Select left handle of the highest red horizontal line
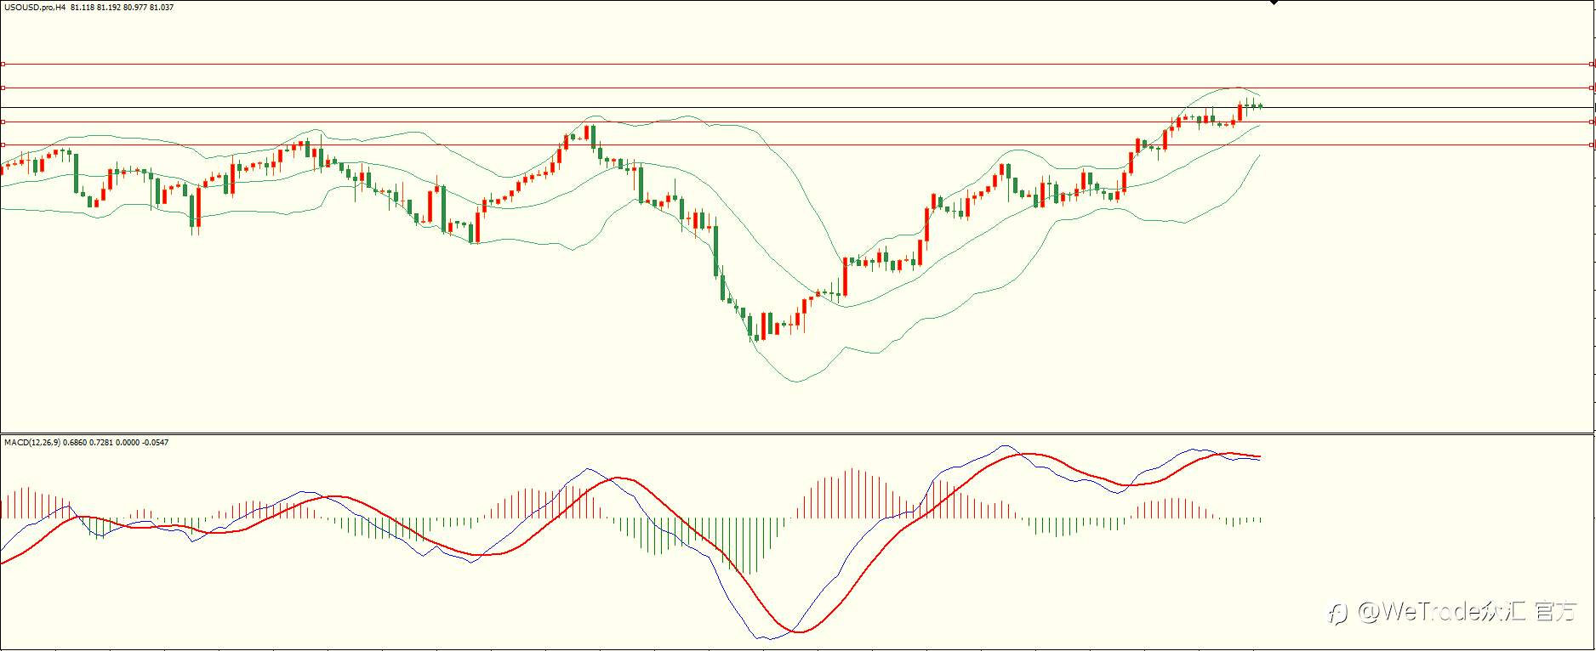The width and height of the screenshot is (1596, 651). 3,64
